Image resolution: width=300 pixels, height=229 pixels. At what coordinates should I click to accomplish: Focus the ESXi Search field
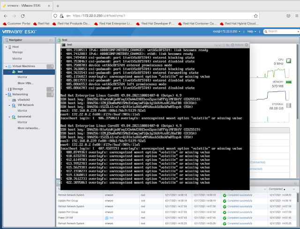point(282,31)
